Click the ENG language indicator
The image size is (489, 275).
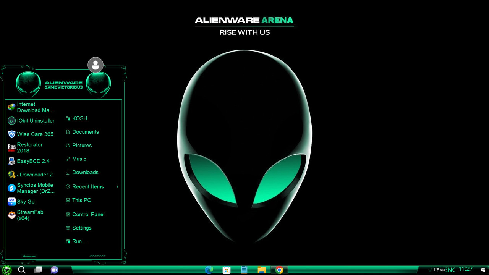pos(450,270)
